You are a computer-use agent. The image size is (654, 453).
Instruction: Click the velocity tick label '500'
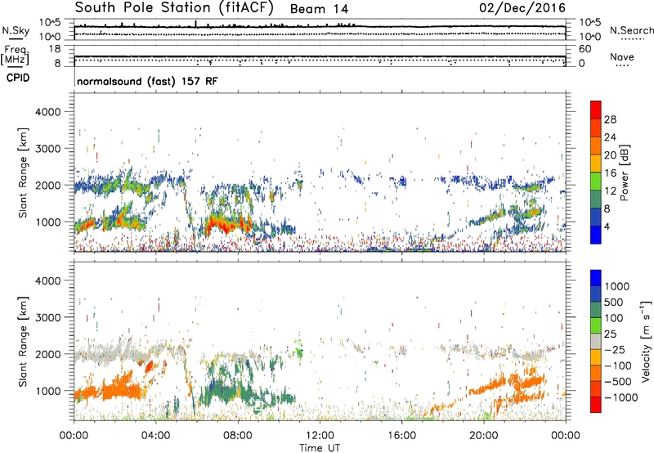point(613,303)
